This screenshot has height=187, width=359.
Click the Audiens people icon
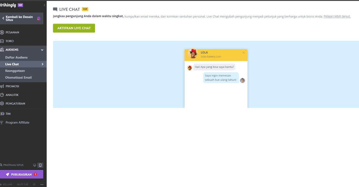[x=3, y=50]
